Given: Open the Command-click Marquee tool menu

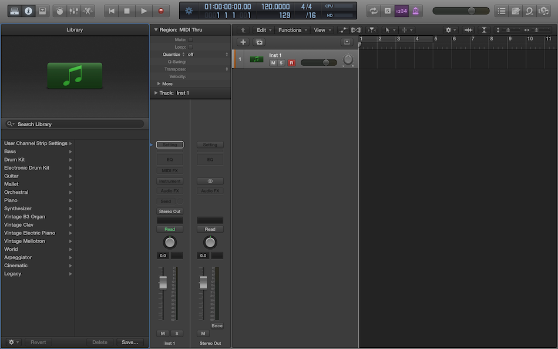Looking at the screenshot, I should pos(407,30).
